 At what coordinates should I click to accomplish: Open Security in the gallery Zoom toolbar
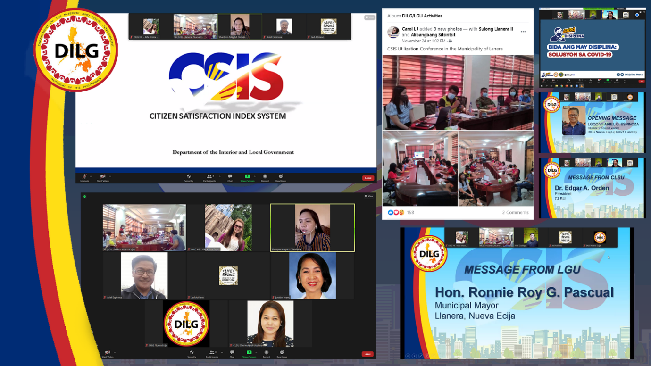192,354
